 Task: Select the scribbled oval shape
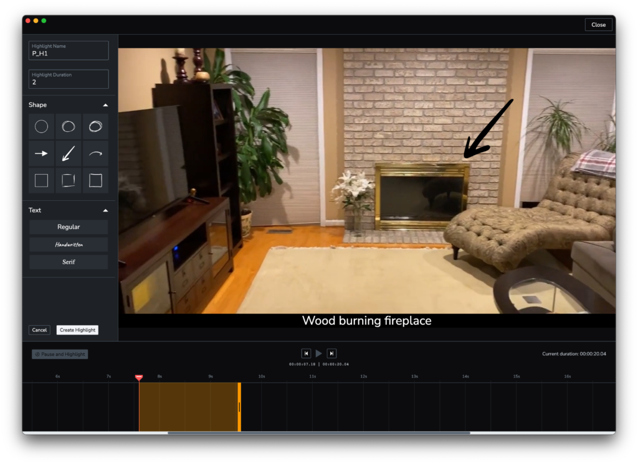pyautogui.click(x=95, y=127)
